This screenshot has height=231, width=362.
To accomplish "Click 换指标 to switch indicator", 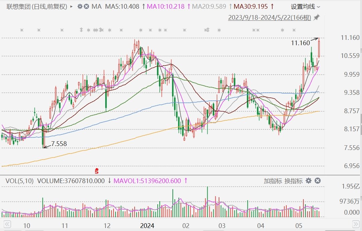I will tap(293, 181).
